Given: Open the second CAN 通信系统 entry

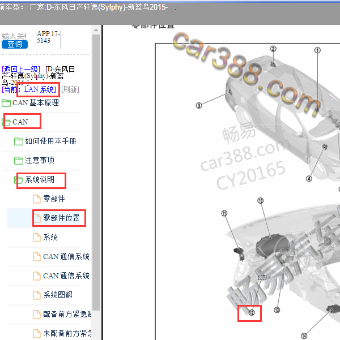Looking at the screenshot, I should pos(66,276).
